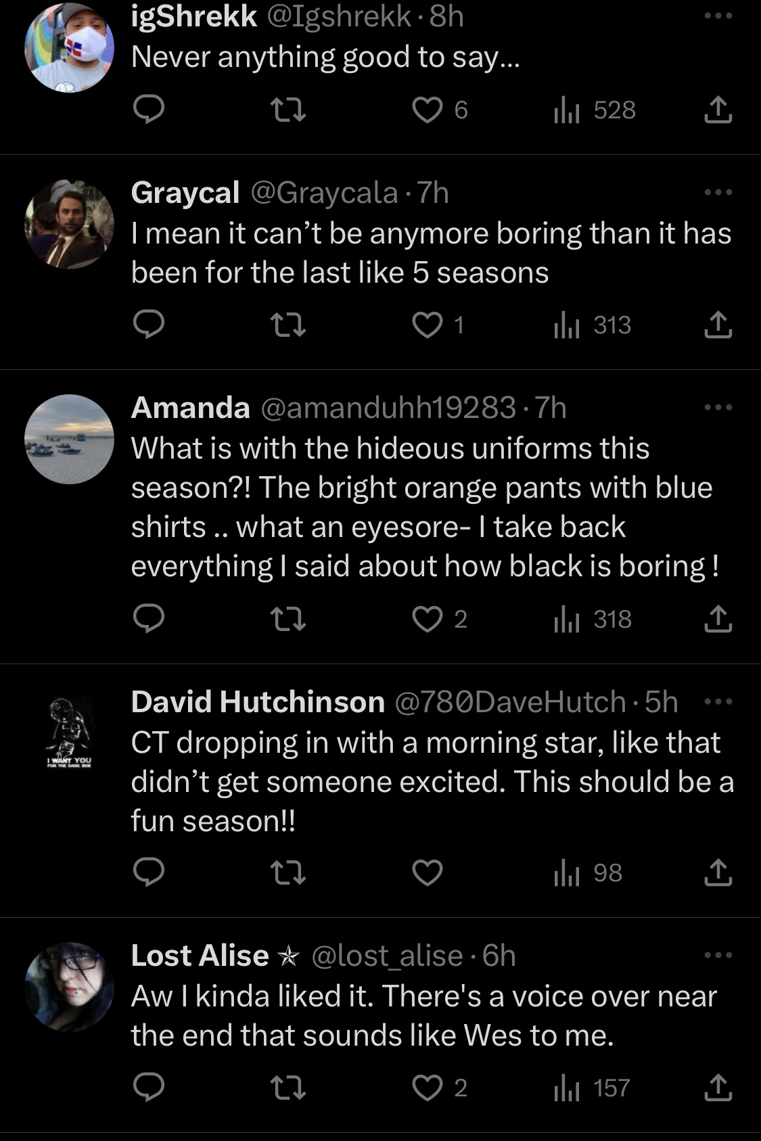The image size is (761, 1141).
Task: Open the igShrekk display name
Action: click(x=194, y=16)
